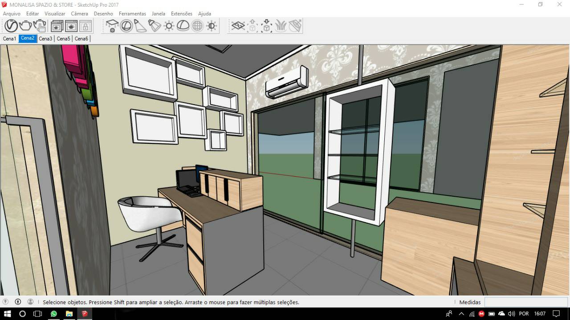The height and width of the screenshot is (320, 570).
Task: Add a V-Ray sphere light
Action: (126, 26)
